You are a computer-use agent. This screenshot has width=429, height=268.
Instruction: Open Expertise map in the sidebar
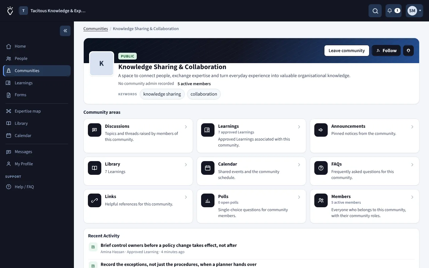(x=37, y=111)
